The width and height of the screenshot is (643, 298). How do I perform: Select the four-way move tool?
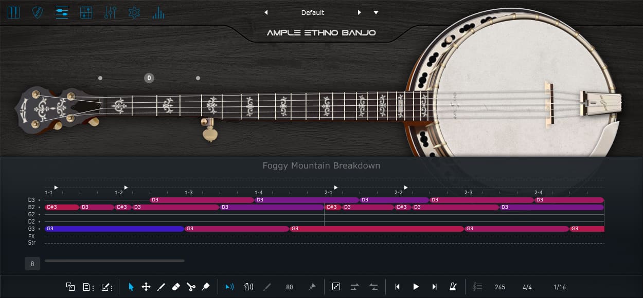tap(146, 287)
